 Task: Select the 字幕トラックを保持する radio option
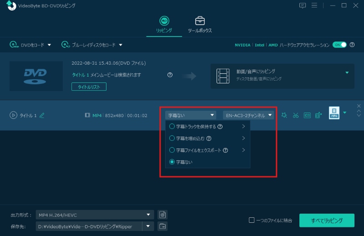(x=172, y=126)
